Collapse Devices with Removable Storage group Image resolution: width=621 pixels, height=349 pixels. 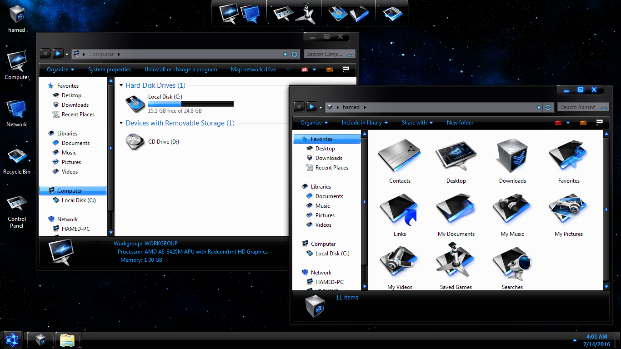click(121, 123)
